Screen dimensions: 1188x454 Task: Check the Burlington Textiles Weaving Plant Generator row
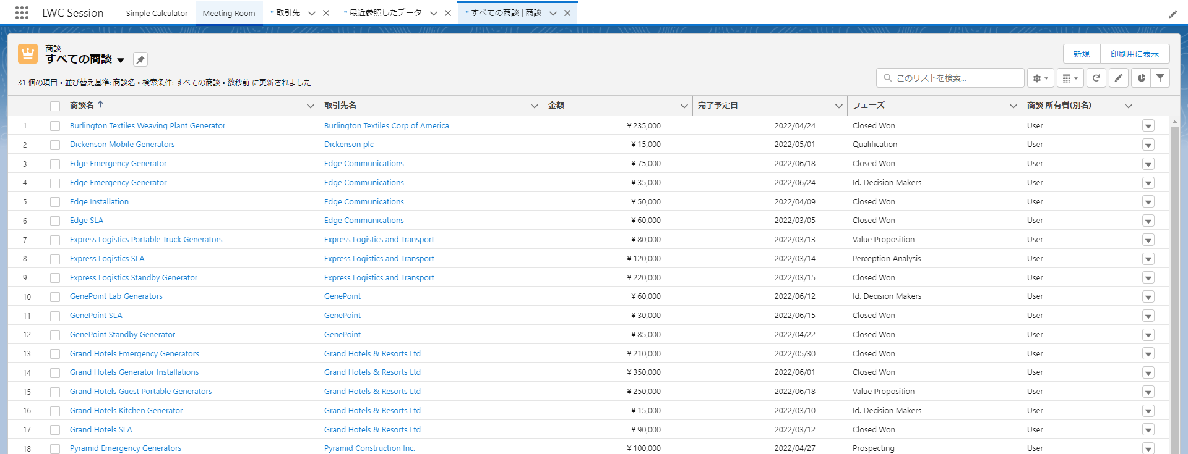tap(55, 126)
